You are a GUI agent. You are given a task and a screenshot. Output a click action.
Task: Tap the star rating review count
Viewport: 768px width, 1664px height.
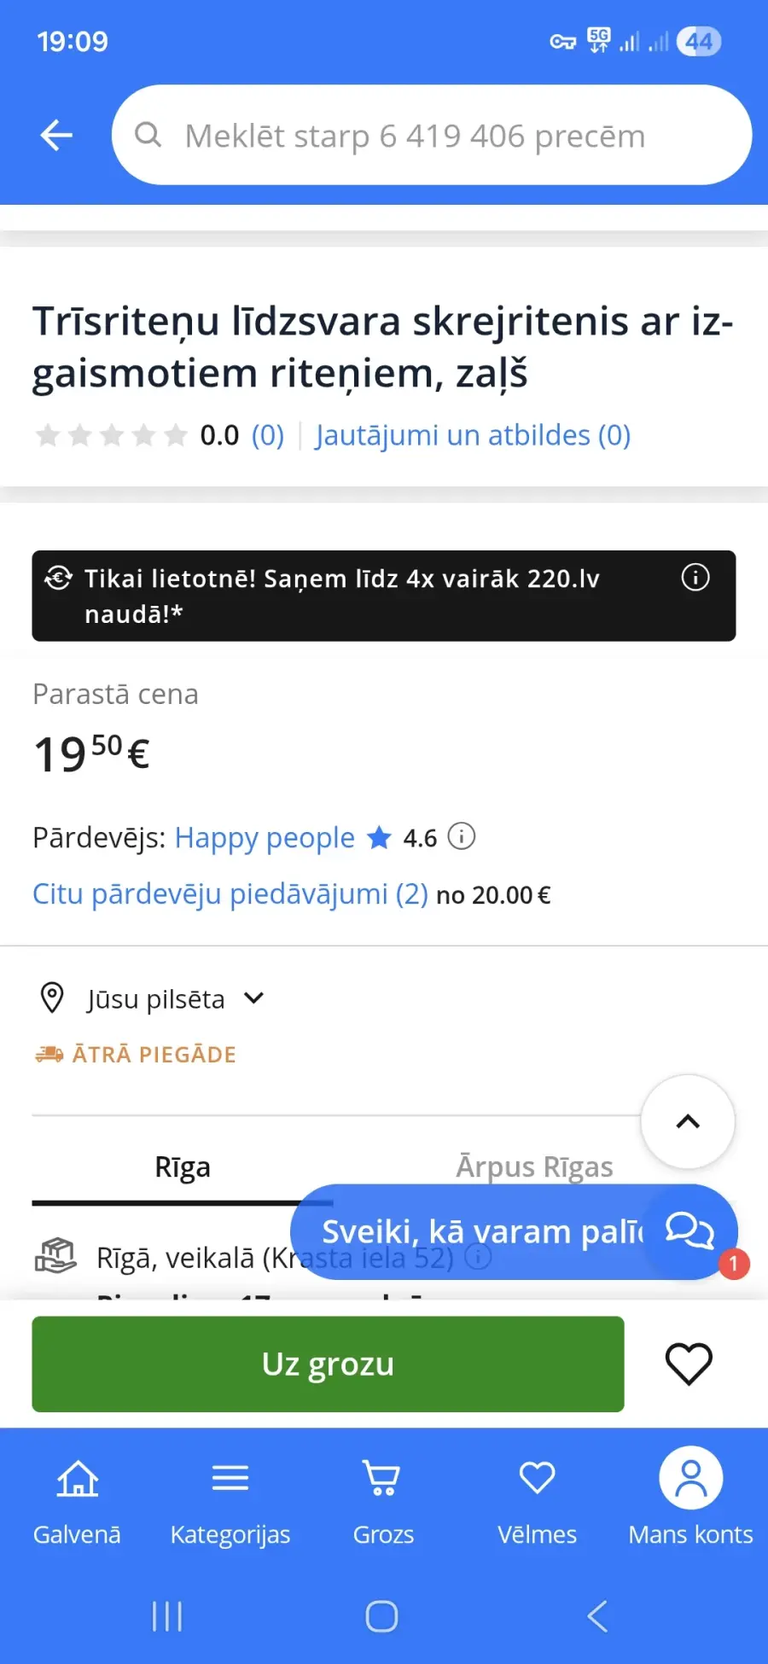tap(267, 435)
